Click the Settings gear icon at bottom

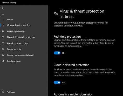(x=3, y=92)
